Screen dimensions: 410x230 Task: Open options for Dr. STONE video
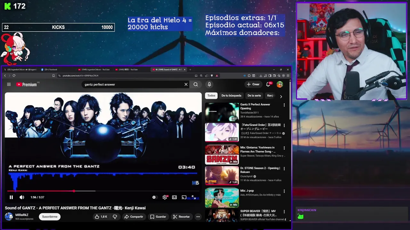[x=284, y=168]
